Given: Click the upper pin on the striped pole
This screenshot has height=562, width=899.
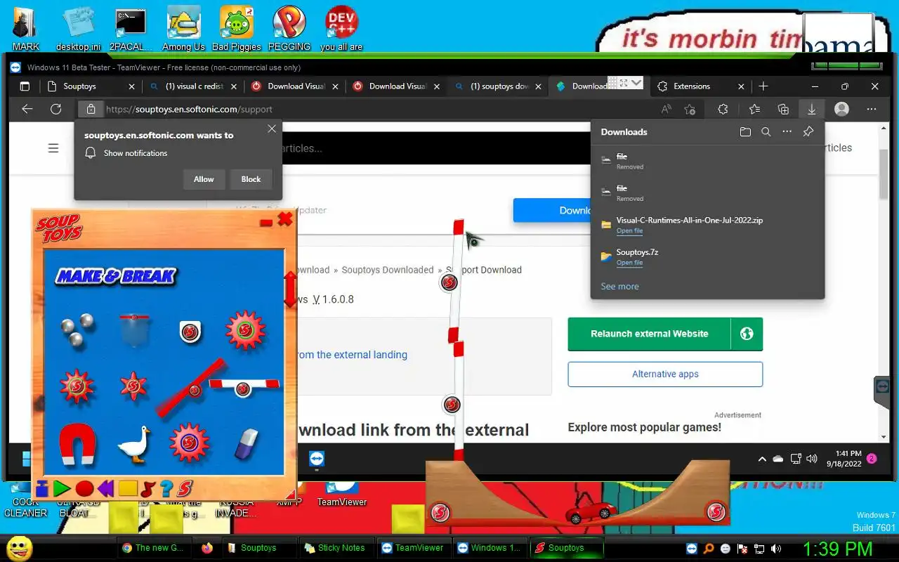Looking at the screenshot, I should [449, 282].
